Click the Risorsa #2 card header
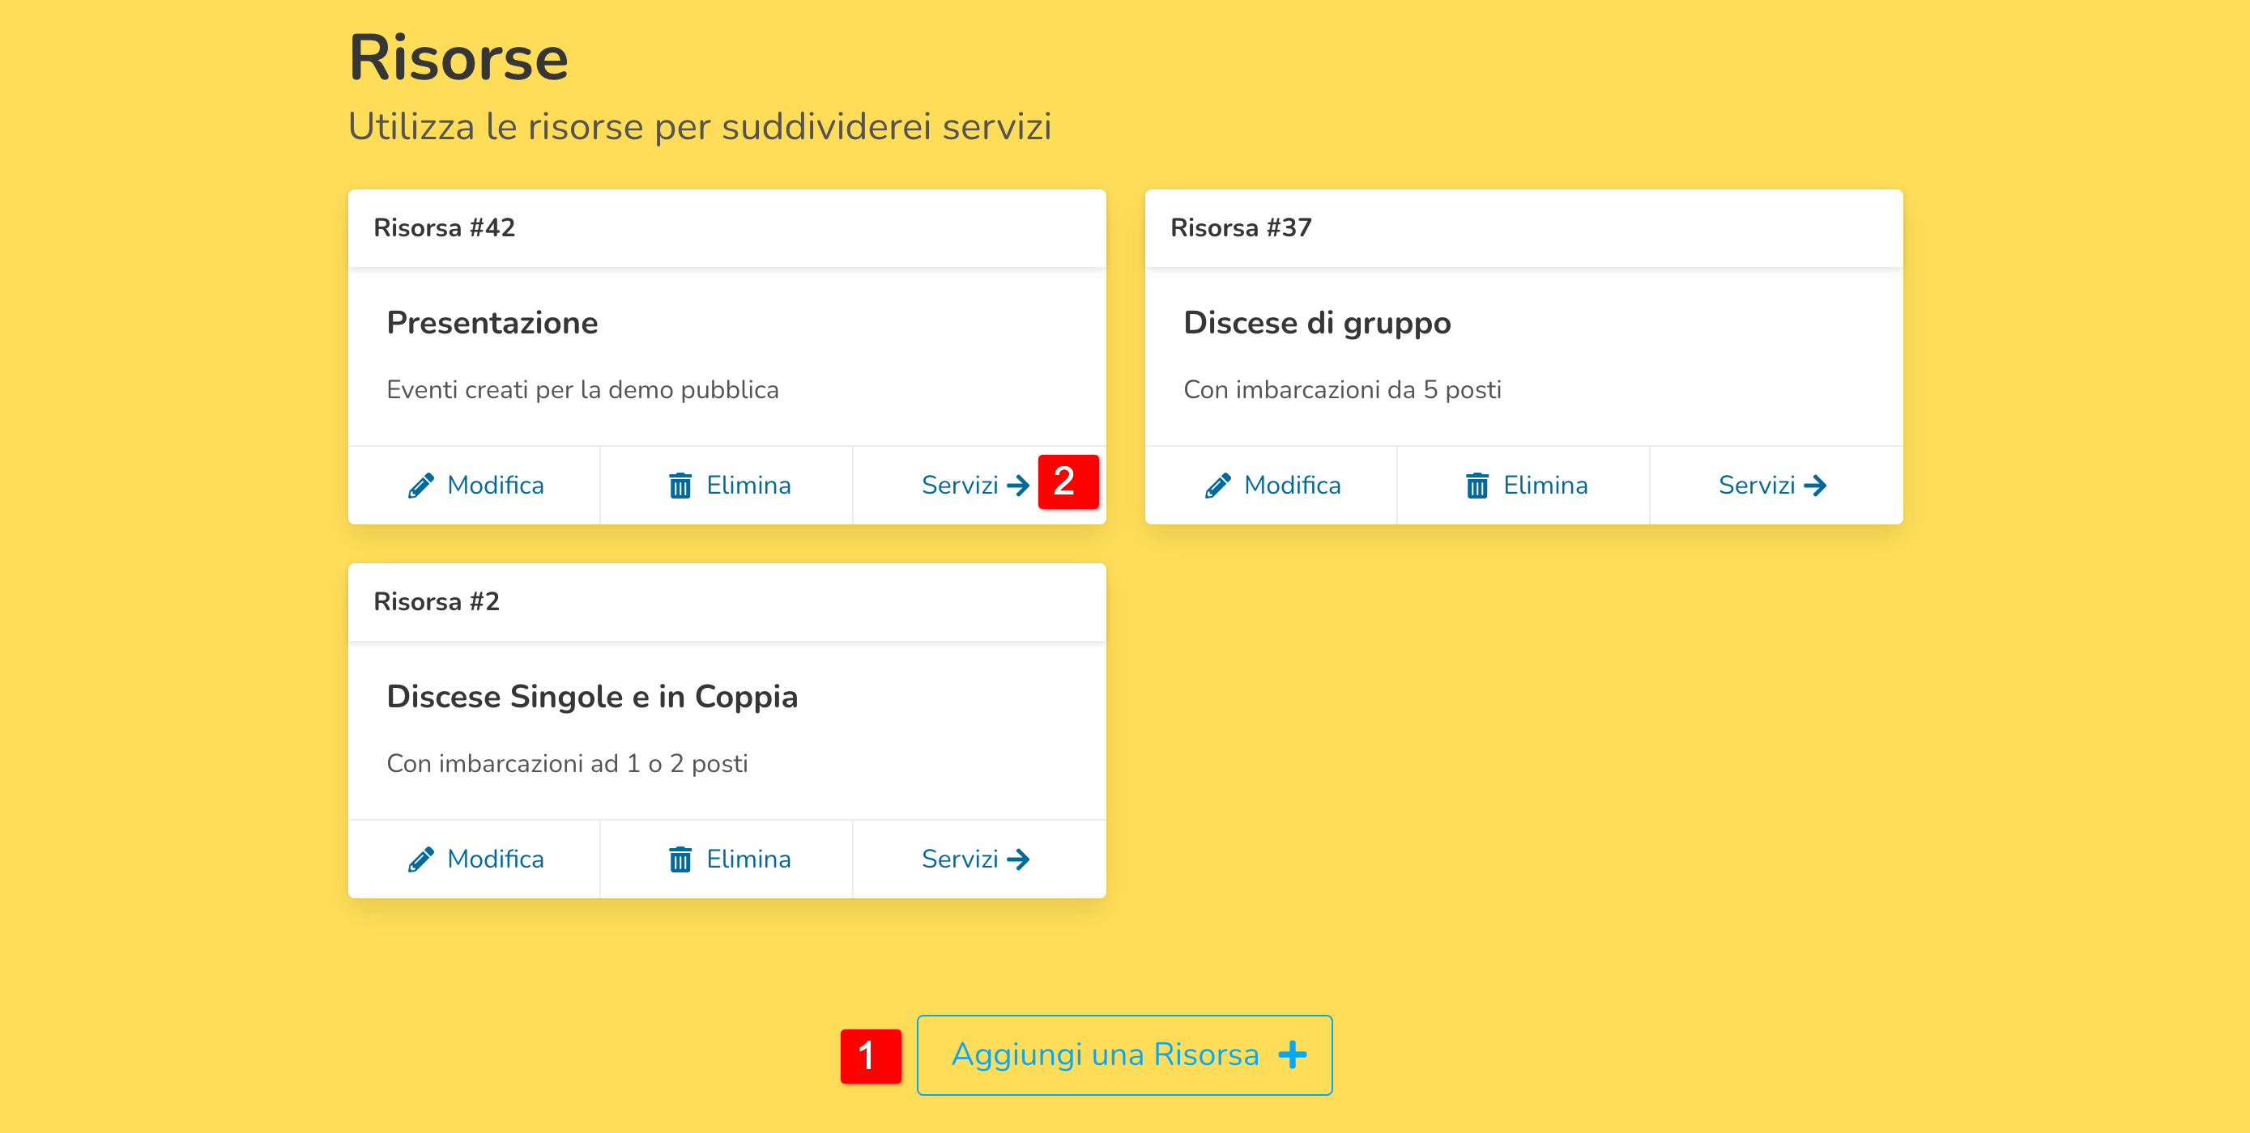The width and height of the screenshot is (2250, 1133). [726, 602]
